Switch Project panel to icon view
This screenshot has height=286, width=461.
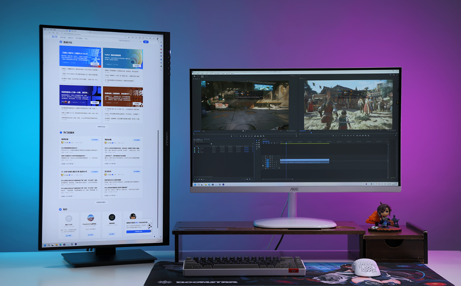click(199, 179)
